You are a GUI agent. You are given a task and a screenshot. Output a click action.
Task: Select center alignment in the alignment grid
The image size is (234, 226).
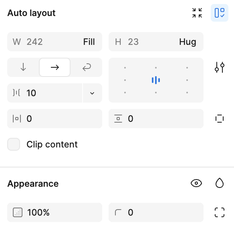pos(156,80)
